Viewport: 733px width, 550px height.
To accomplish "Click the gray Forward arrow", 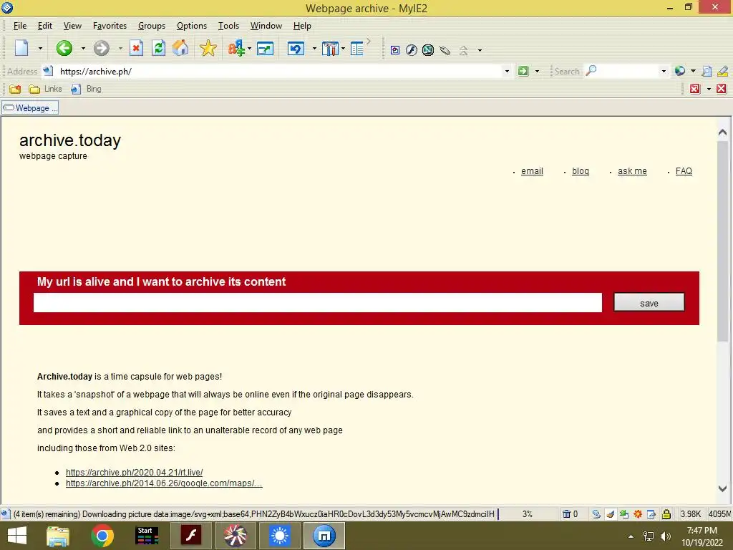I will (x=102, y=48).
